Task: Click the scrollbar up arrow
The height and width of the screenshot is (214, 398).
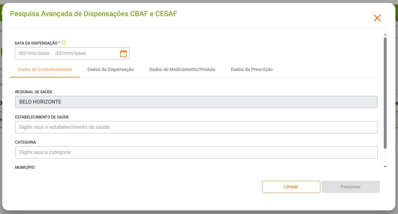Action: coord(385,34)
